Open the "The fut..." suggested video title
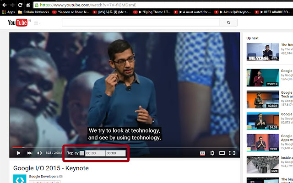The image size is (293, 183). [x=287, y=45]
